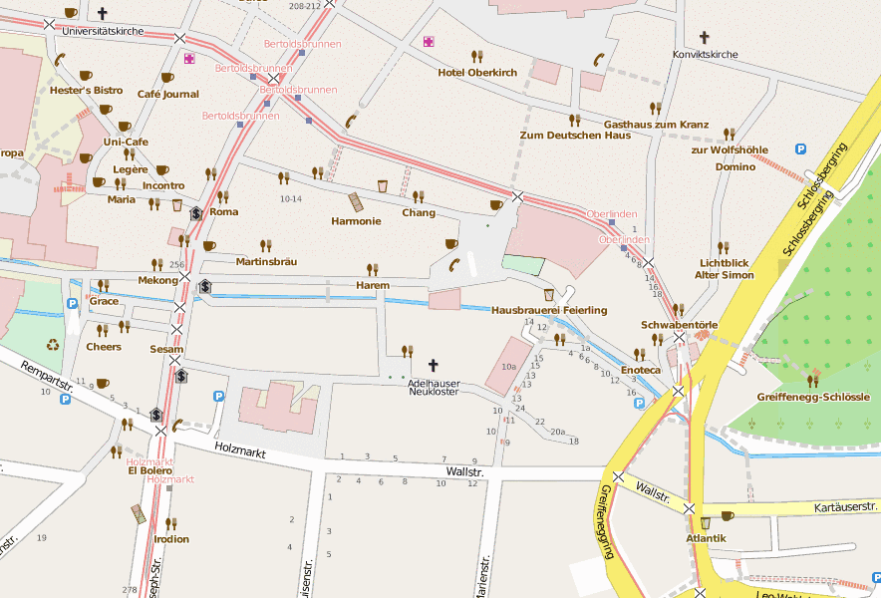Click the Zum Deutschen Haus label
The image size is (881, 598).
click(x=575, y=135)
